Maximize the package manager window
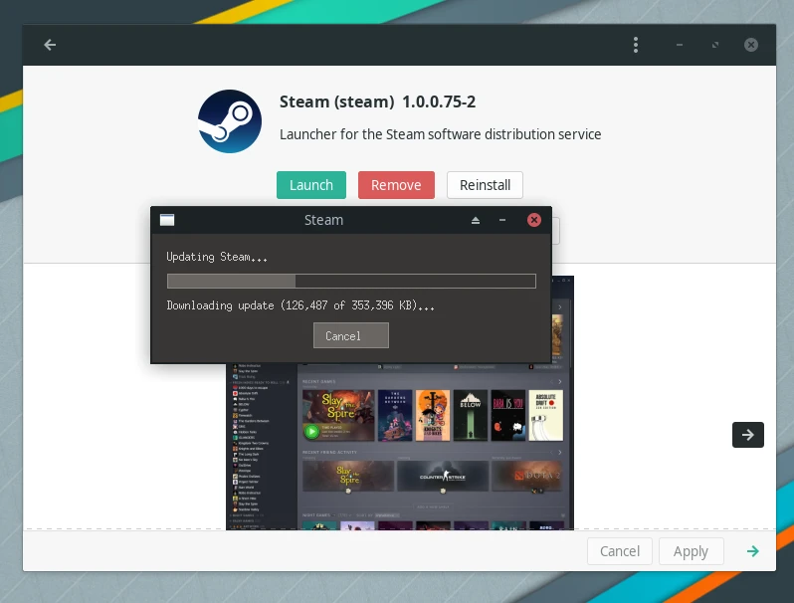 click(x=715, y=45)
